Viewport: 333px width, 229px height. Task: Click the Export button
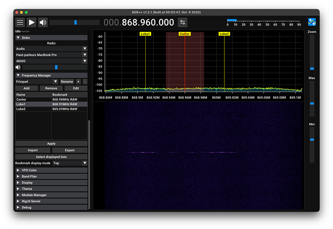point(69,150)
